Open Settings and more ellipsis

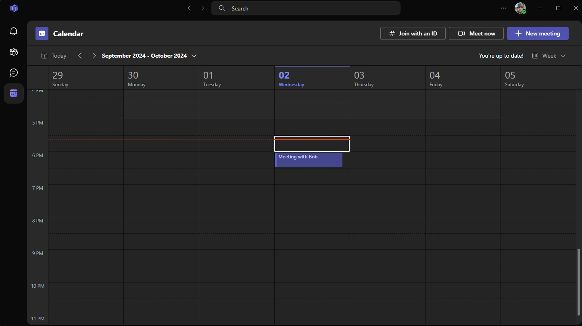coord(504,8)
